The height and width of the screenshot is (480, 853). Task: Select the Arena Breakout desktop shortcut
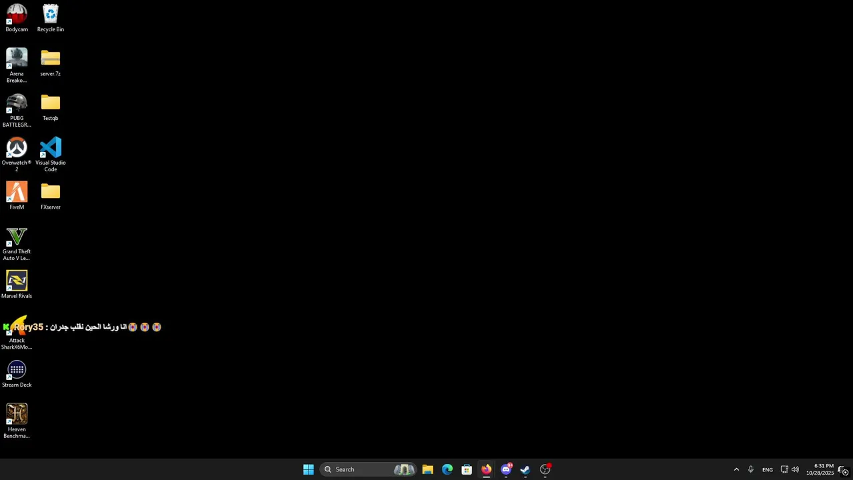[17, 65]
